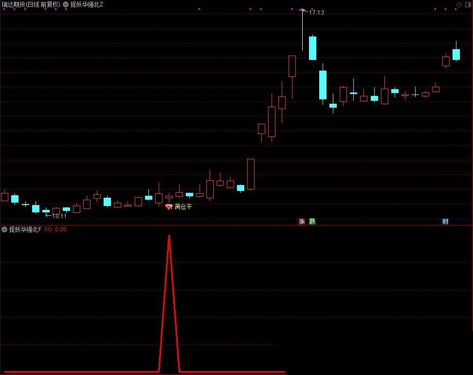The image size is (473, 375).
Task: Click the XG: 0.00 indicator value
Action: (55, 229)
